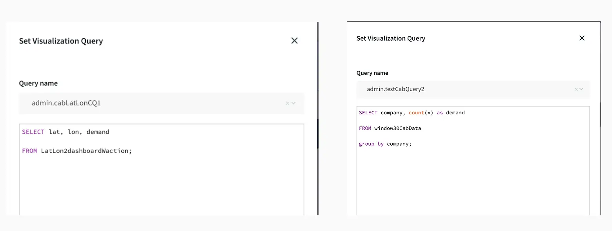This screenshot has width=612, height=231.
Task: Click the 'SELECT company, count(*)' code line
Action: (411, 113)
